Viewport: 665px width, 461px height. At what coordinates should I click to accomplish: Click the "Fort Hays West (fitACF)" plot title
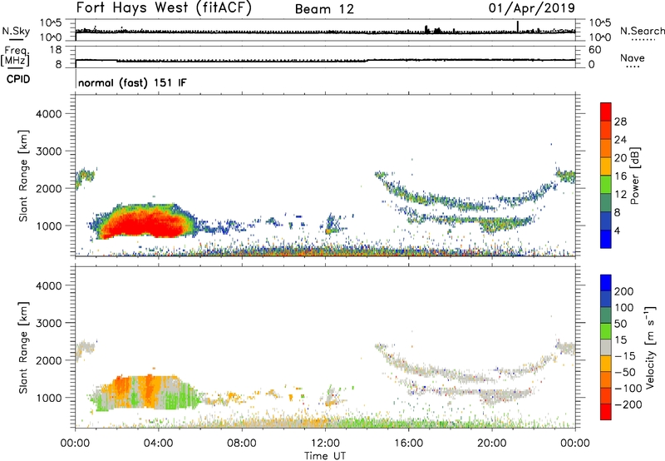tap(164, 8)
